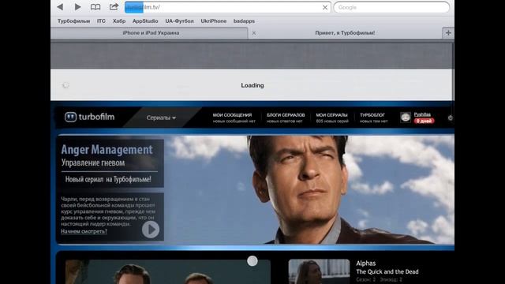The height and width of the screenshot is (284, 505).
Task: Open the Хабр bookmark
Action: [119, 21]
